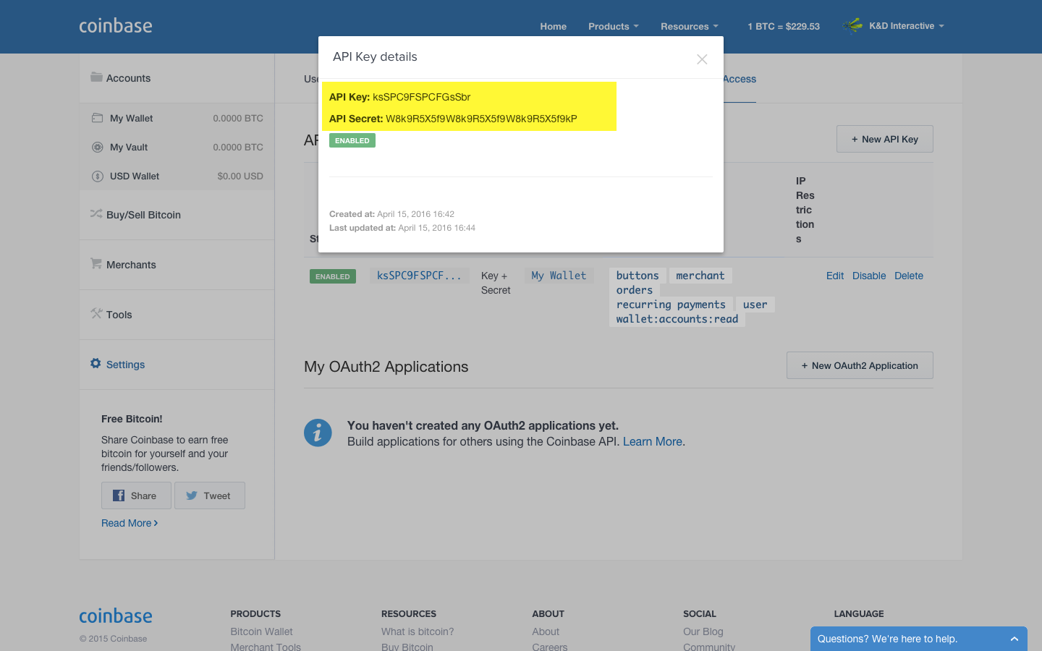Viewport: 1042px width, 651px height.
Task: Click the USD Wallet row in sidebar
Action: click(x=177, y=176)
